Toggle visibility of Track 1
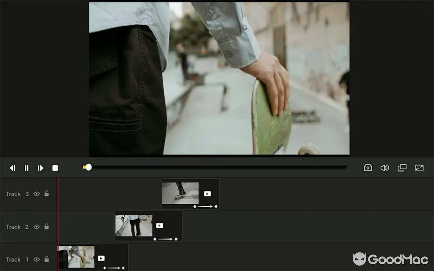This screenshot has width=434, height=271. pos(36,259)
